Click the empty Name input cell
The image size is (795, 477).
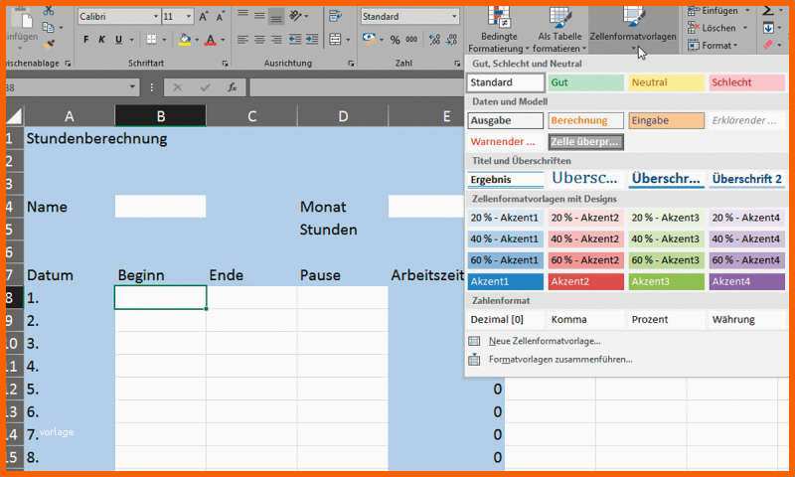160,207
